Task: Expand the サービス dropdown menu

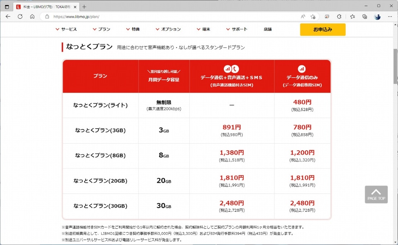Action: [68, 29]
